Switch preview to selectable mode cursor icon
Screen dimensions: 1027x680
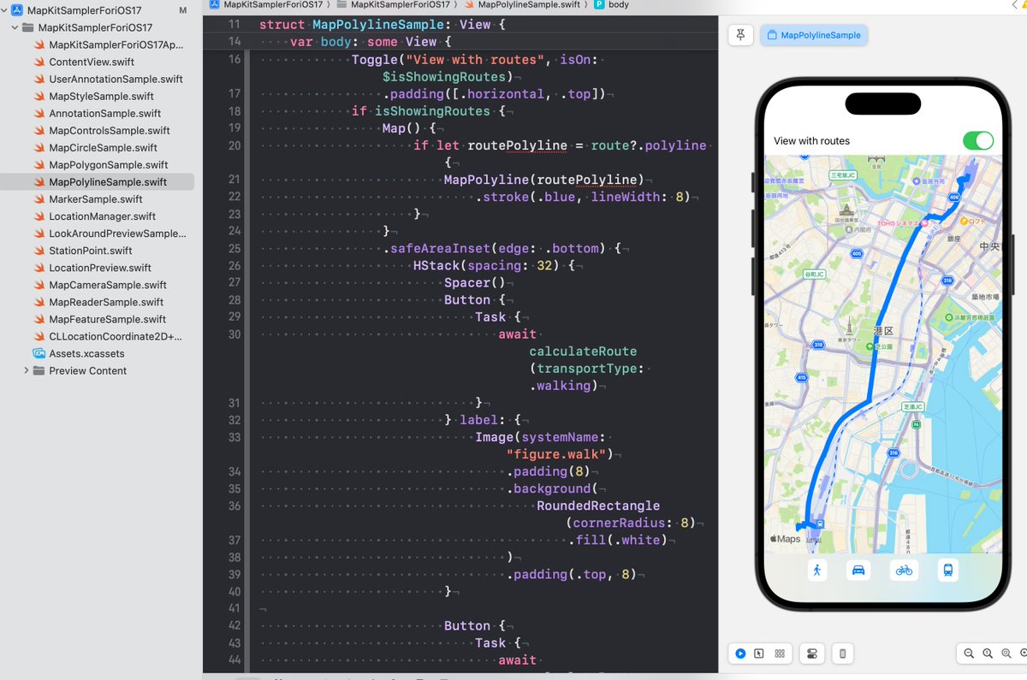759,653
